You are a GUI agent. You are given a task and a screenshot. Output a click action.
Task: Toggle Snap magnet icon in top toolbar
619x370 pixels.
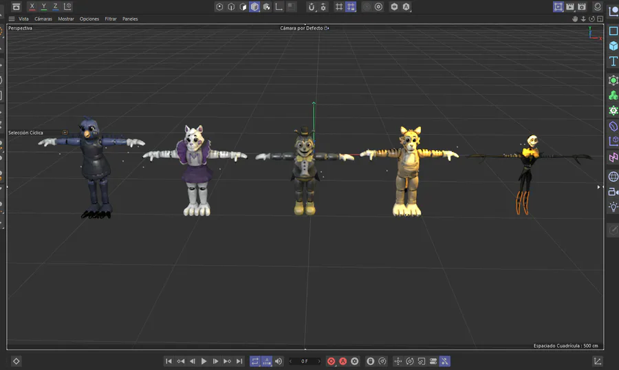[x=312, y=7]
